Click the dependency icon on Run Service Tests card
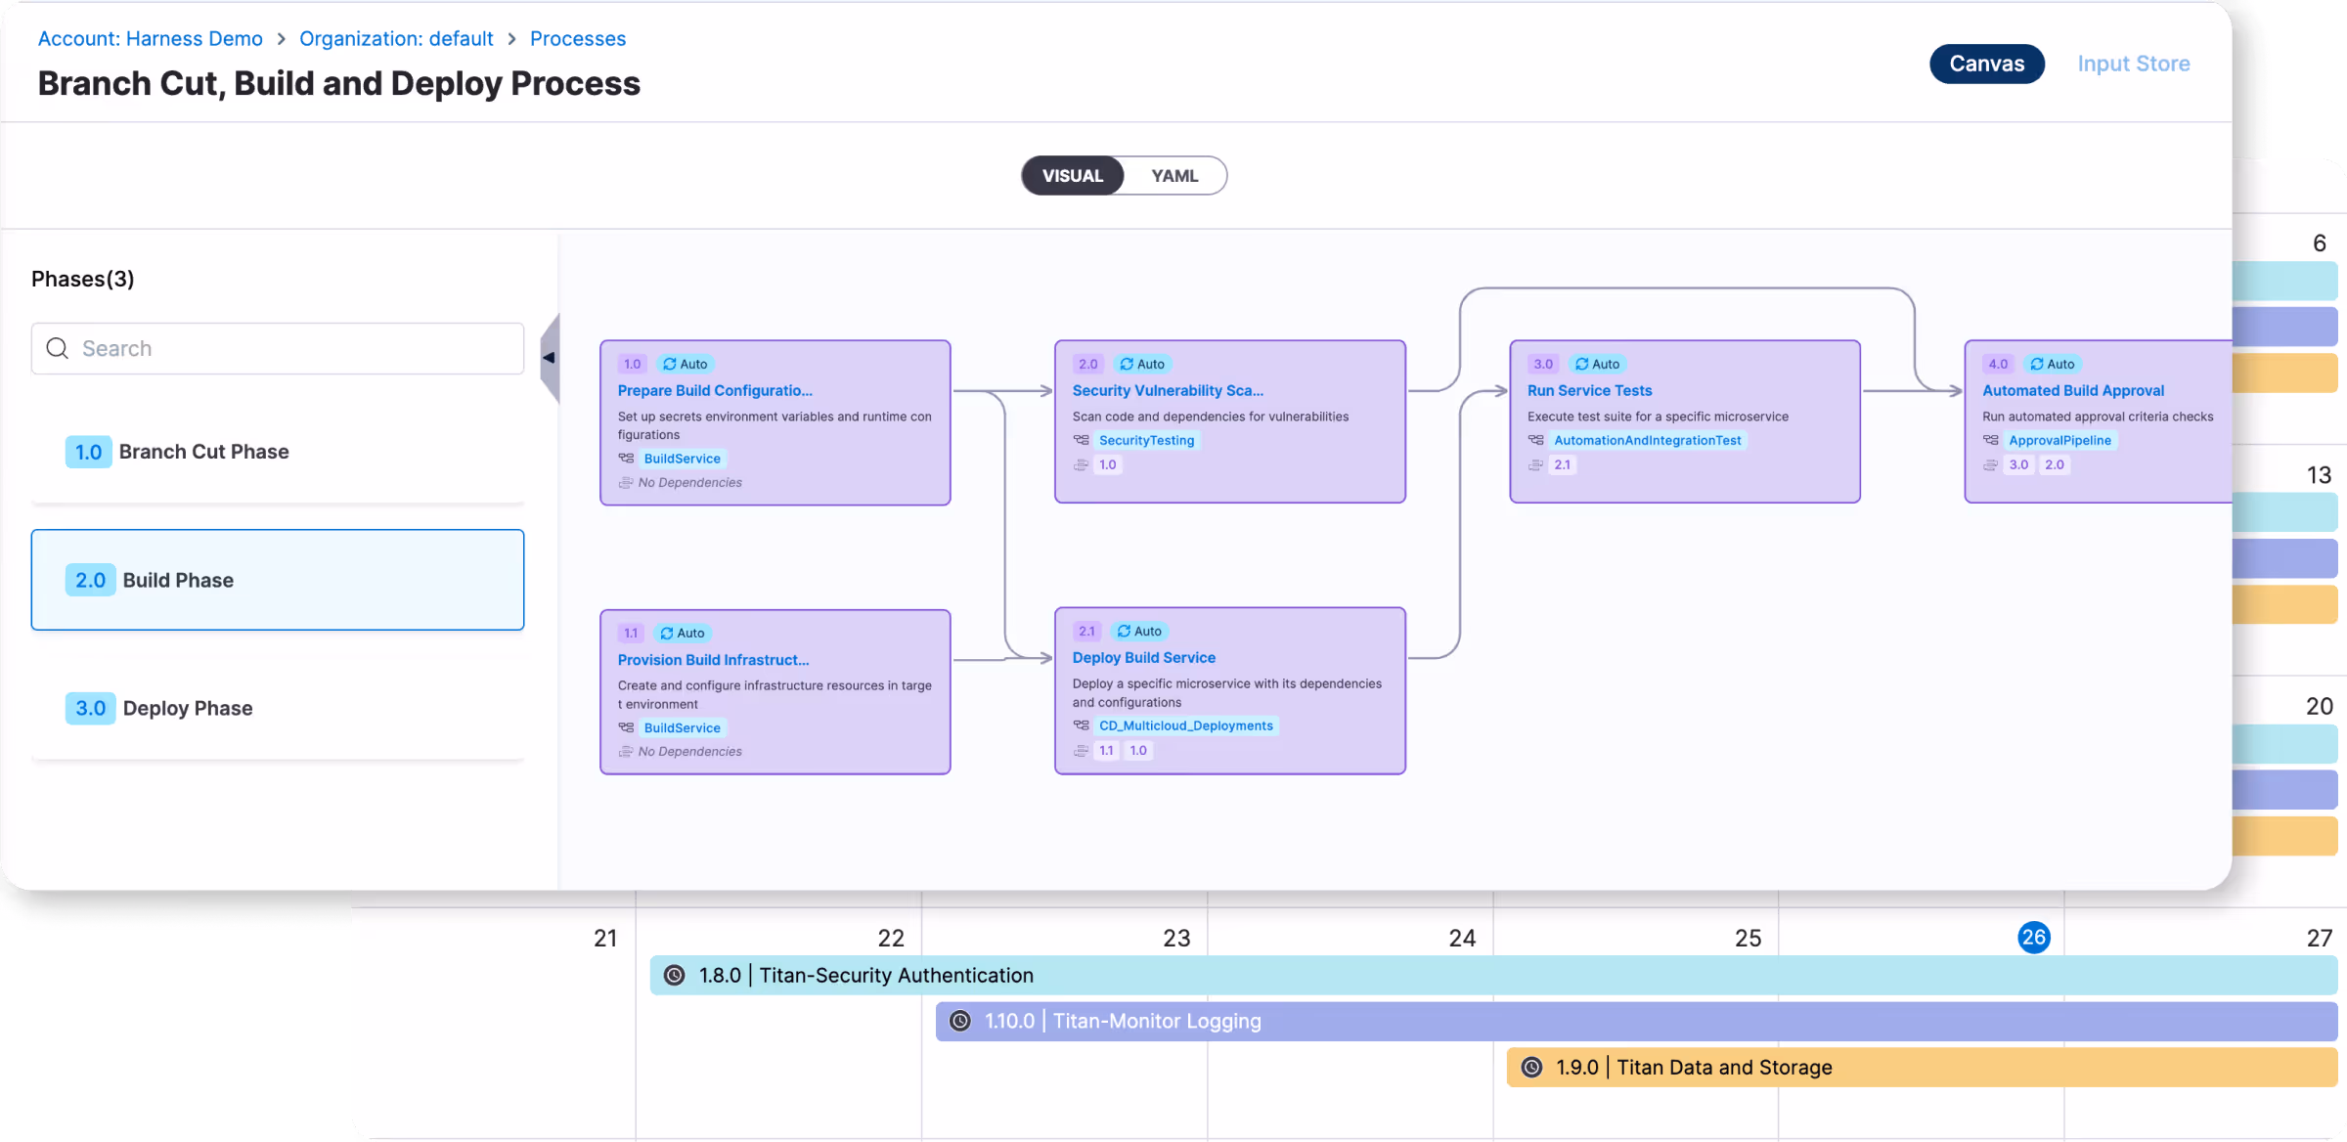This screenshot has width=2347, height=1142. (1535, 464)
